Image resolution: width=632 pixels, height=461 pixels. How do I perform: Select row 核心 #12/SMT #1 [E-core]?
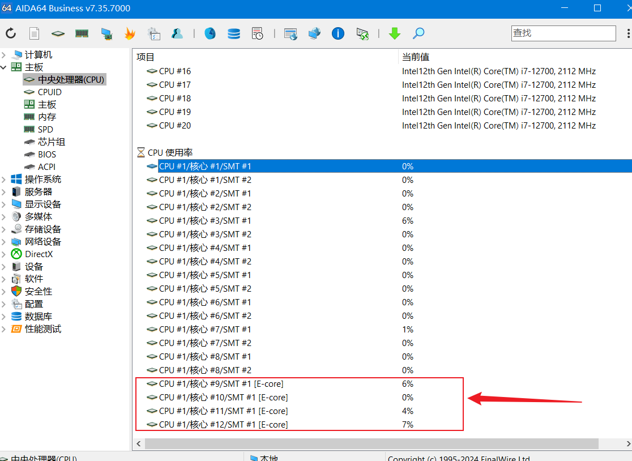(382, 425)
